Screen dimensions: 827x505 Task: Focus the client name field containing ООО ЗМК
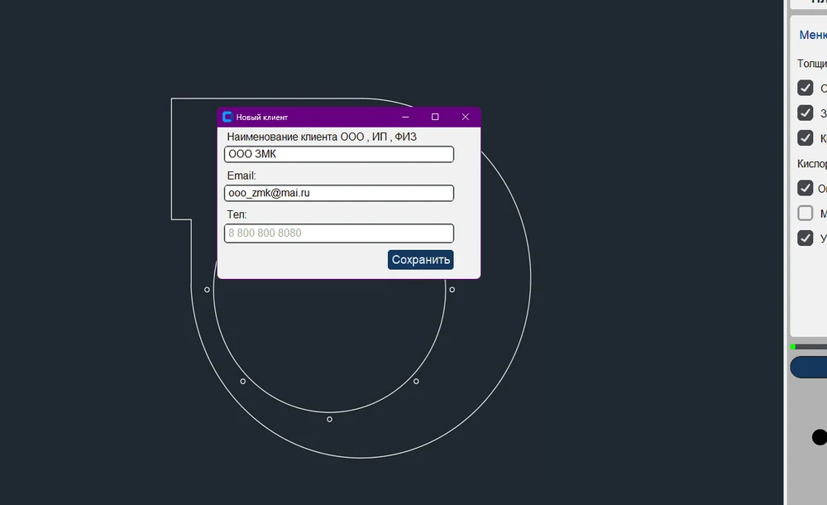(x=338, y=154)
